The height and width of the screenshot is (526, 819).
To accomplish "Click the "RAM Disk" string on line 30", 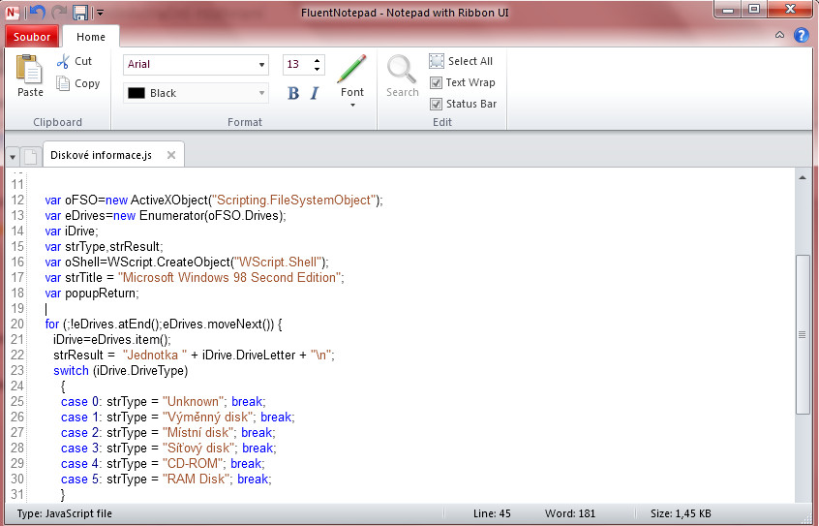I will [197, 479].
